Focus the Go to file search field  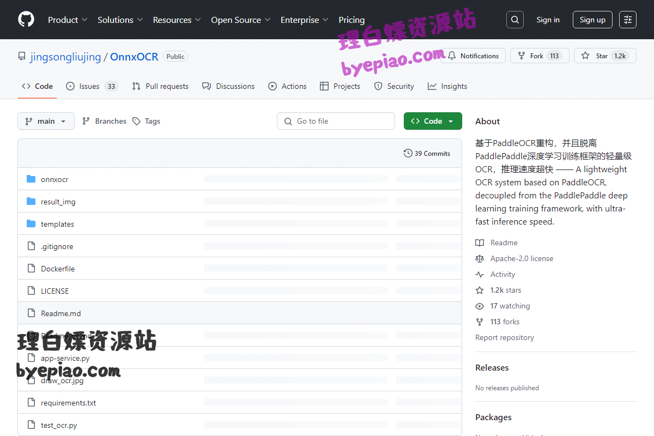(336, 121)
